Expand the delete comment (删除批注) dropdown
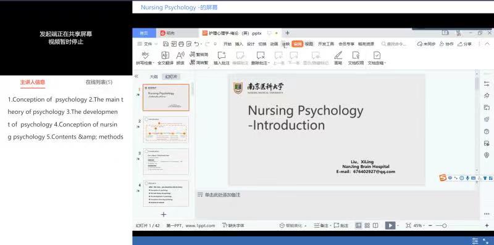494x245 pixels. [269, 63]
